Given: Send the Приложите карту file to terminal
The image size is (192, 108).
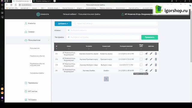Looking at the screenshot, I should [x=146, y=59].
